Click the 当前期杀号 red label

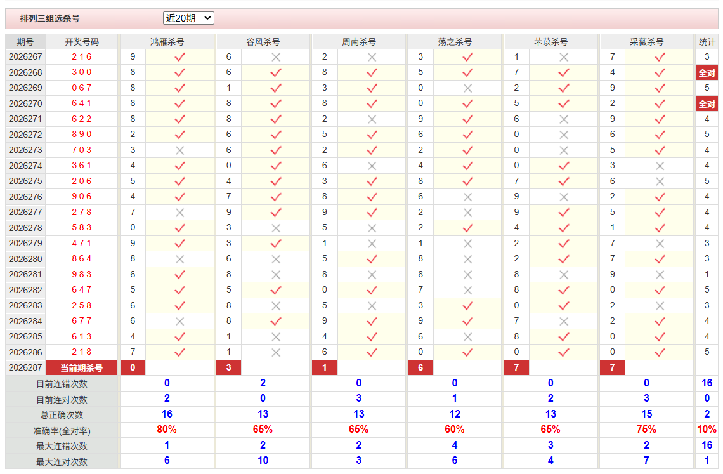(x=82, y=368)
